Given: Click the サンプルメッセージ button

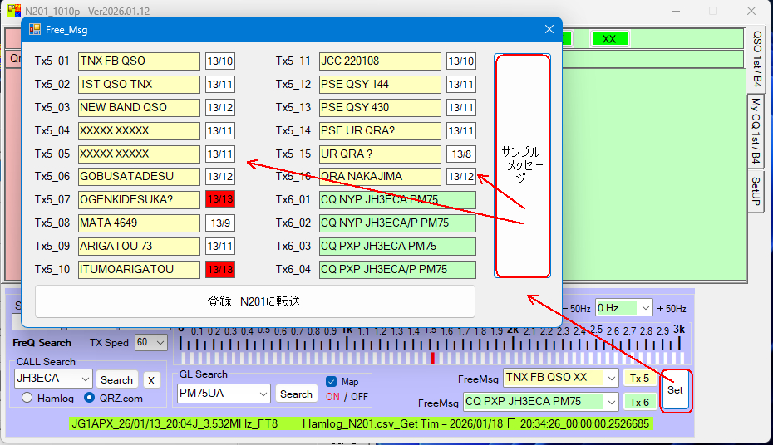Looking at the screenshot, I should [x=522, y=166].
